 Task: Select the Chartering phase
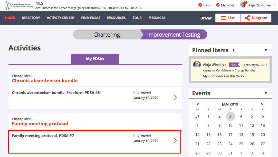point(107,35)
